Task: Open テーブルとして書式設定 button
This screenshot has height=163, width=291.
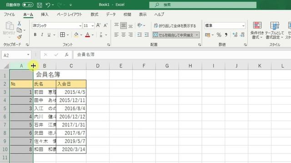Action: click(x=274, y=30)
